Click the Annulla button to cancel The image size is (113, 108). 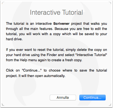pos(63,98)
